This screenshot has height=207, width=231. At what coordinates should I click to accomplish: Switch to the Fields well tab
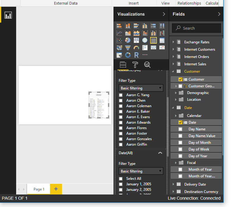coord(123,65)
